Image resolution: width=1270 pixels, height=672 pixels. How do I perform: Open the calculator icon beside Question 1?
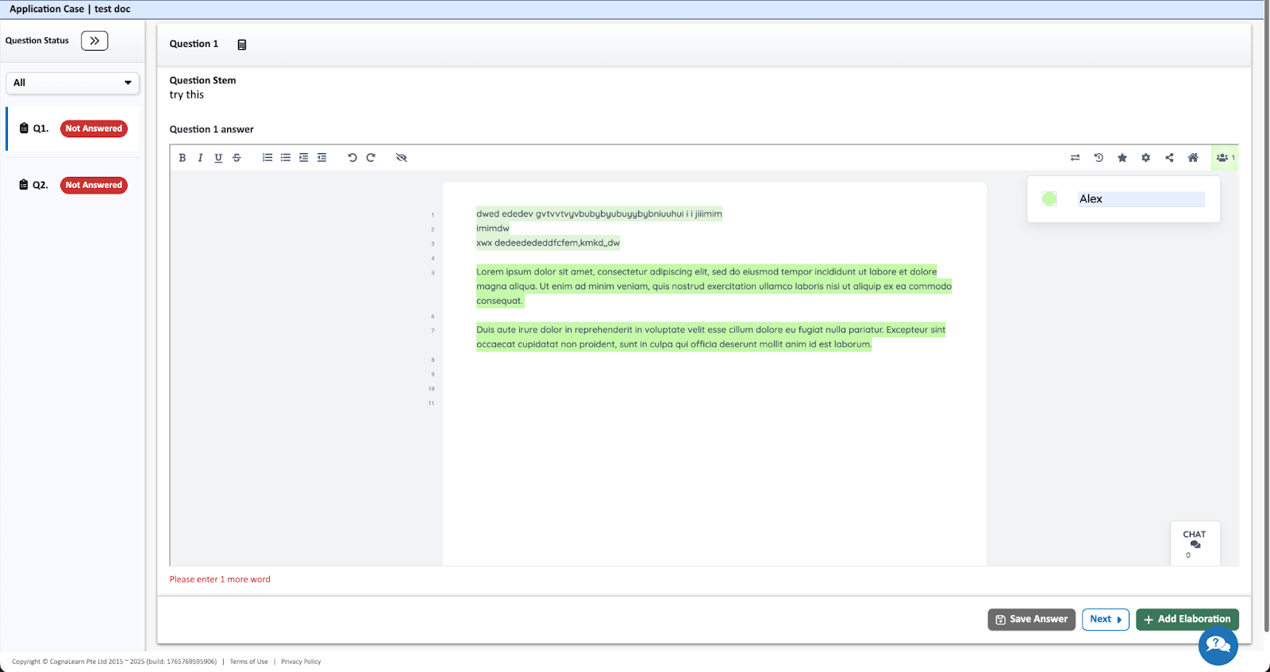coord(242,44)
